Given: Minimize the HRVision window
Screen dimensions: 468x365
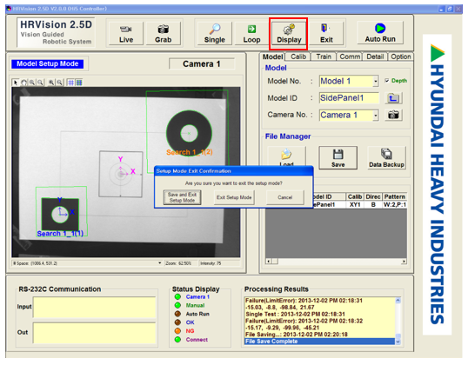Looking at the screenshot, I should click(x=441, y=9).
